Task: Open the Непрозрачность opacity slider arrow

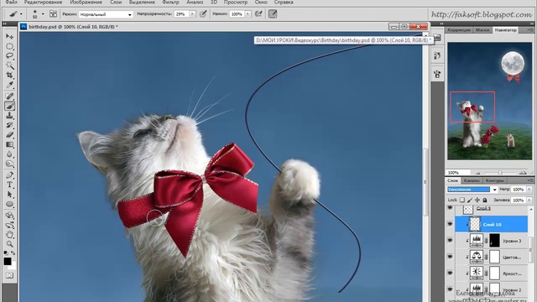Action: point(192,14)
